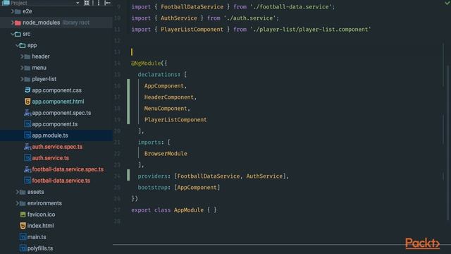Image resolution: width=451 pixels, height=254 pixels.
Task: Click the inspection status checkmark
Action: click(447, 3)
